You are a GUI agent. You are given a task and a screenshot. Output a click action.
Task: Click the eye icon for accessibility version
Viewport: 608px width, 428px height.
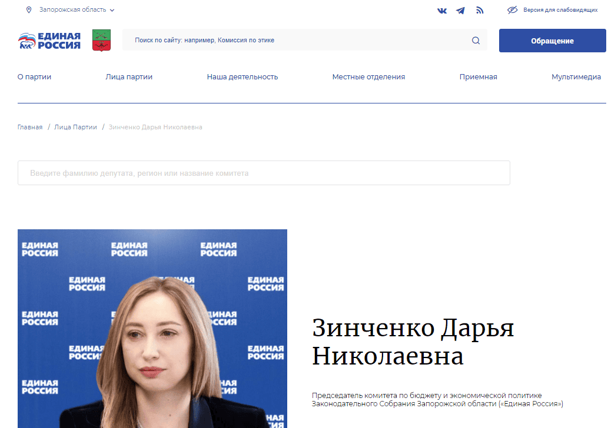pyautogui.click(x=512, y=10)
